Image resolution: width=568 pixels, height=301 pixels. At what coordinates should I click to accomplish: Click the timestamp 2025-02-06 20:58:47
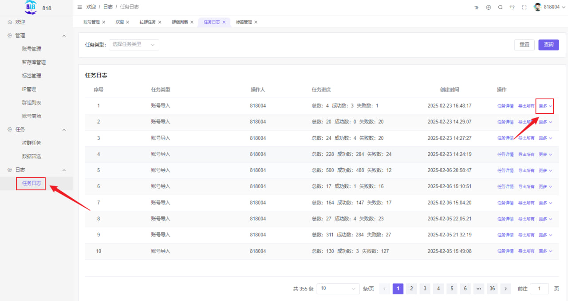pos(450,170)
